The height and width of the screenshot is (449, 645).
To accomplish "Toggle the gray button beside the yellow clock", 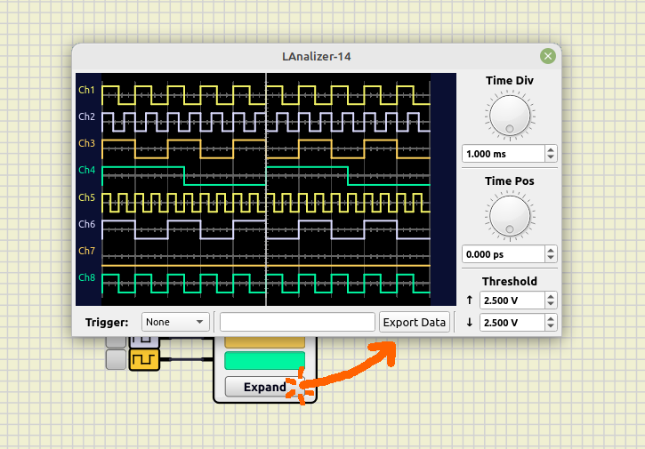I will click(116, 359).
